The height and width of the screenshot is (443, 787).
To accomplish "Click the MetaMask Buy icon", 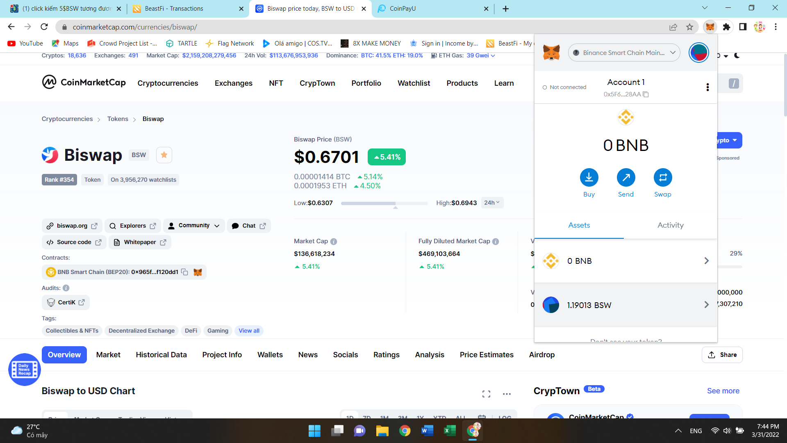I will click(589, 178).
